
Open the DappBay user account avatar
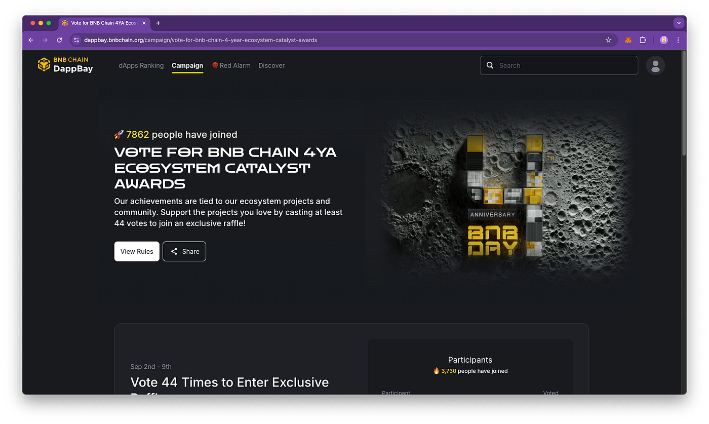click(x=655, y=65)
